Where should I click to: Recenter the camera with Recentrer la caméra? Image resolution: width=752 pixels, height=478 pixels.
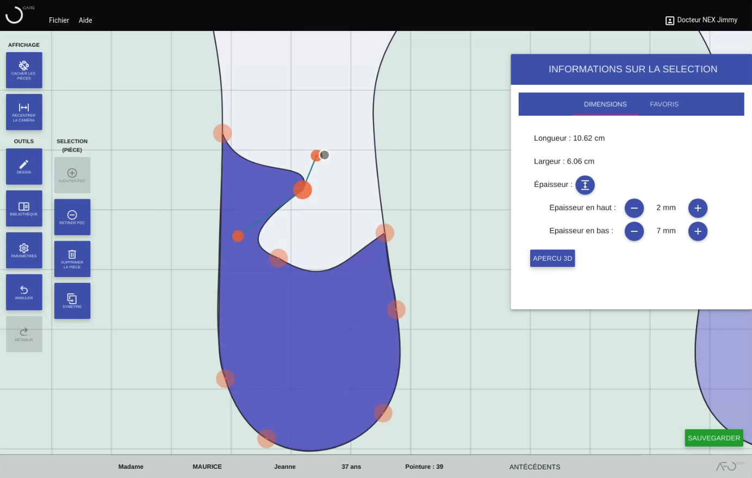pyautogui.click(x=24, y=112)
